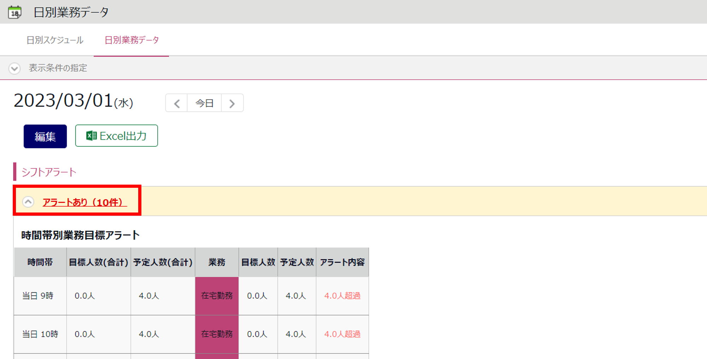This screenshot has width=707, height=359.
Task: Open the アラートあり（10件） link
Action: coord(84,202)
